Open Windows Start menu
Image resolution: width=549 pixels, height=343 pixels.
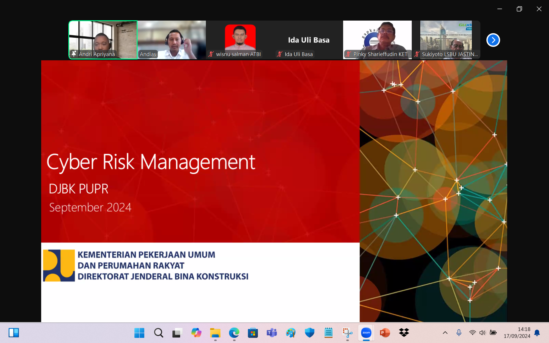point(139,333)
